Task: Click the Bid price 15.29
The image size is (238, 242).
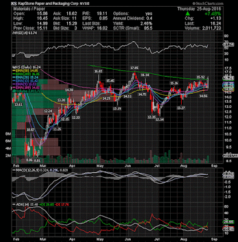Action: 72,24
